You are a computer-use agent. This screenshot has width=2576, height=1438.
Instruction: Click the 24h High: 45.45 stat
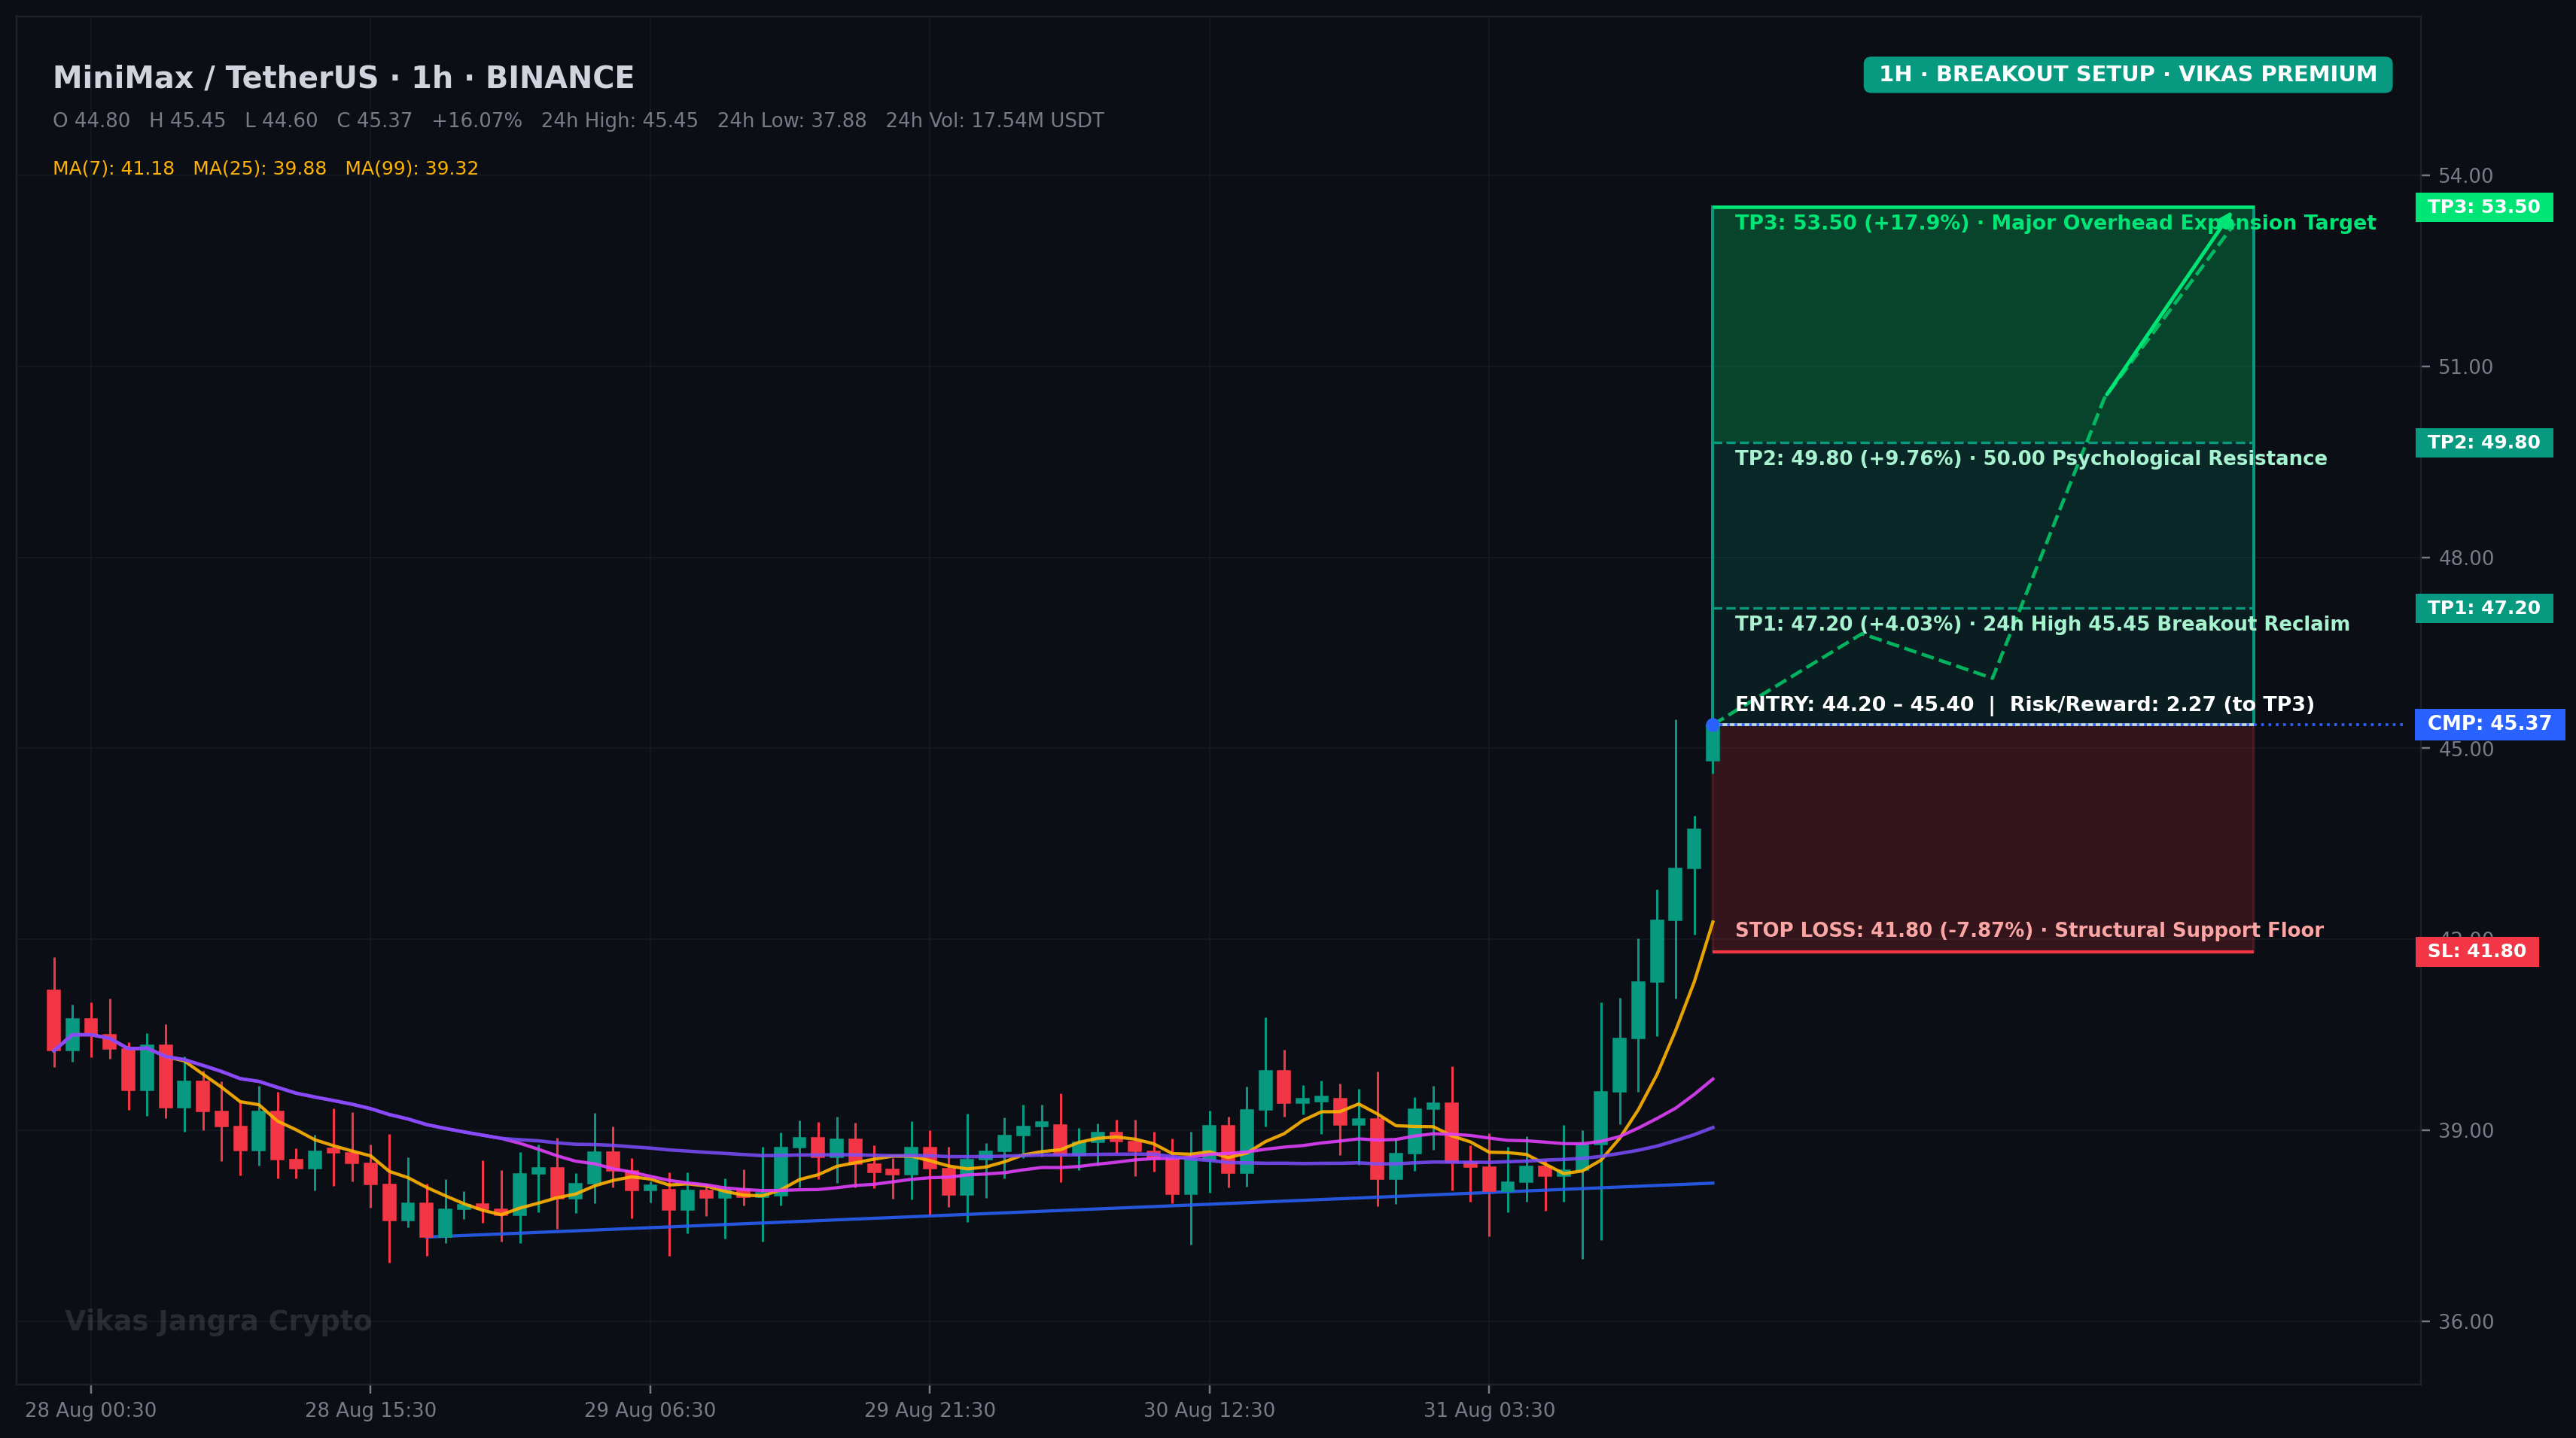pyautogui.click(x=619, y=121)
